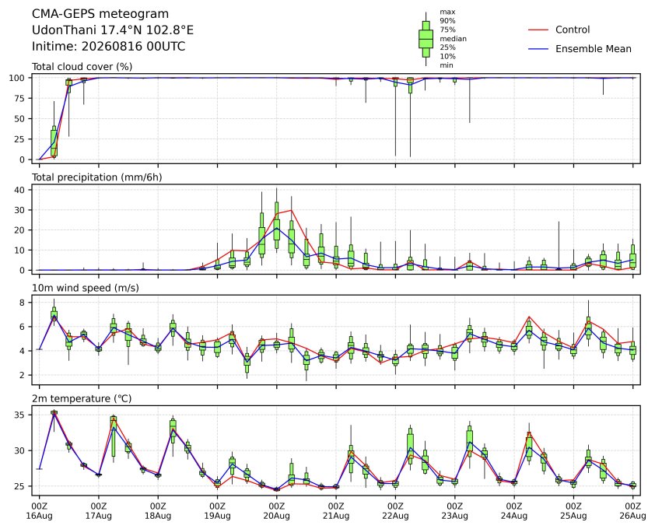Click the '00Z 18Aug' x-axis label
655x529 pixels.
pos(158,511)
